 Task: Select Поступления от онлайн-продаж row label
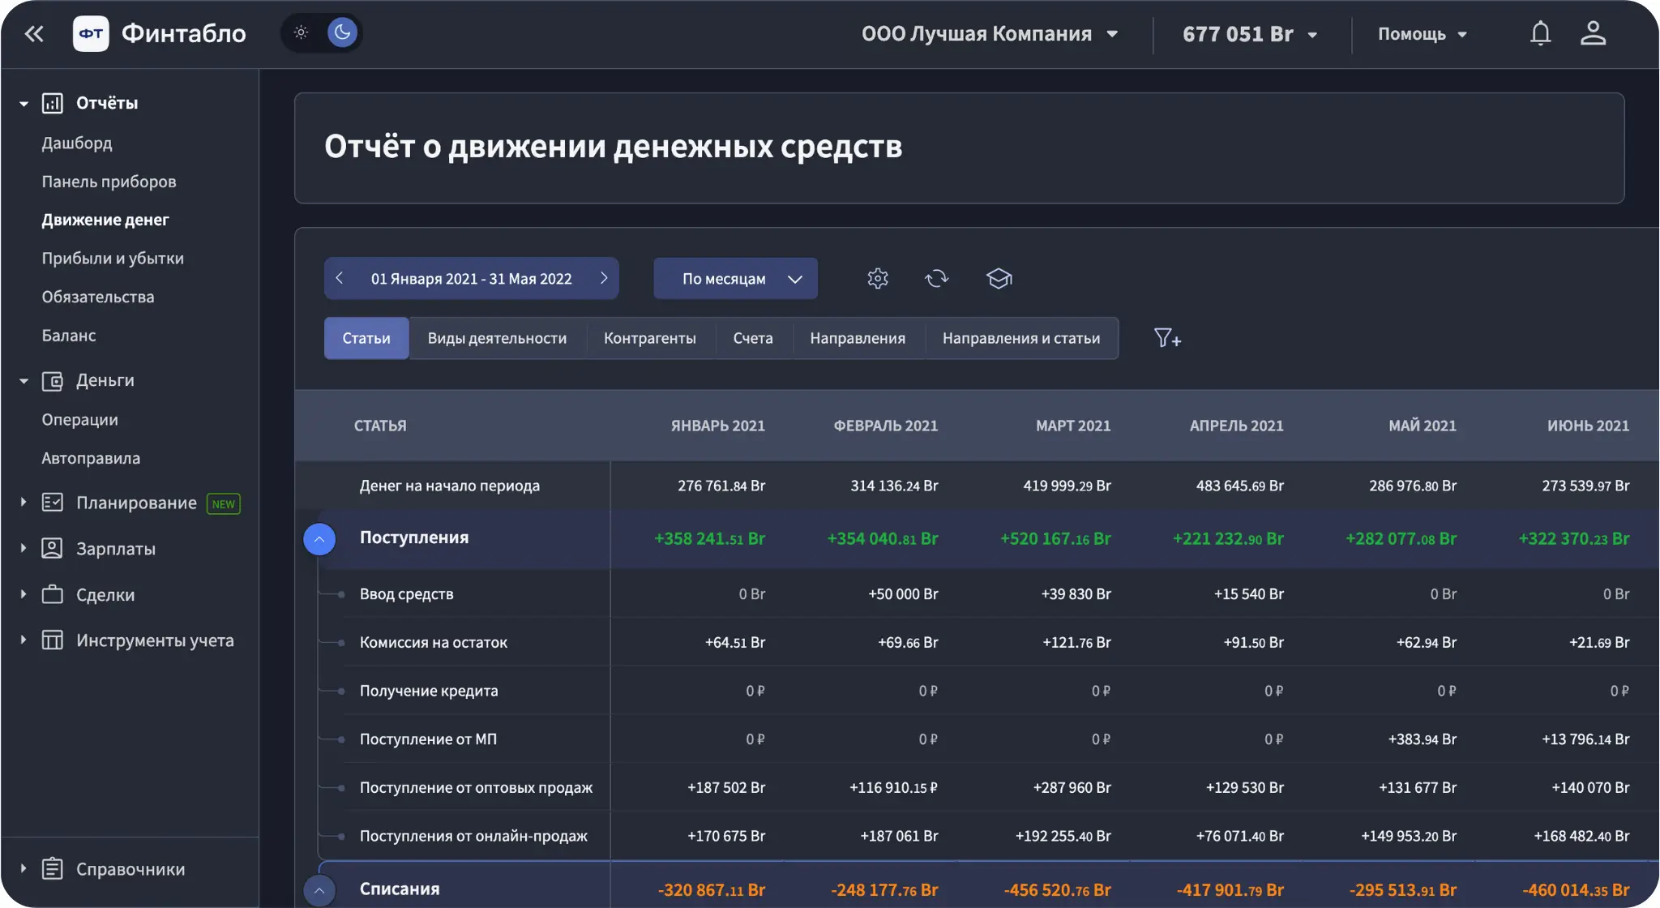[x=473, y=836]
